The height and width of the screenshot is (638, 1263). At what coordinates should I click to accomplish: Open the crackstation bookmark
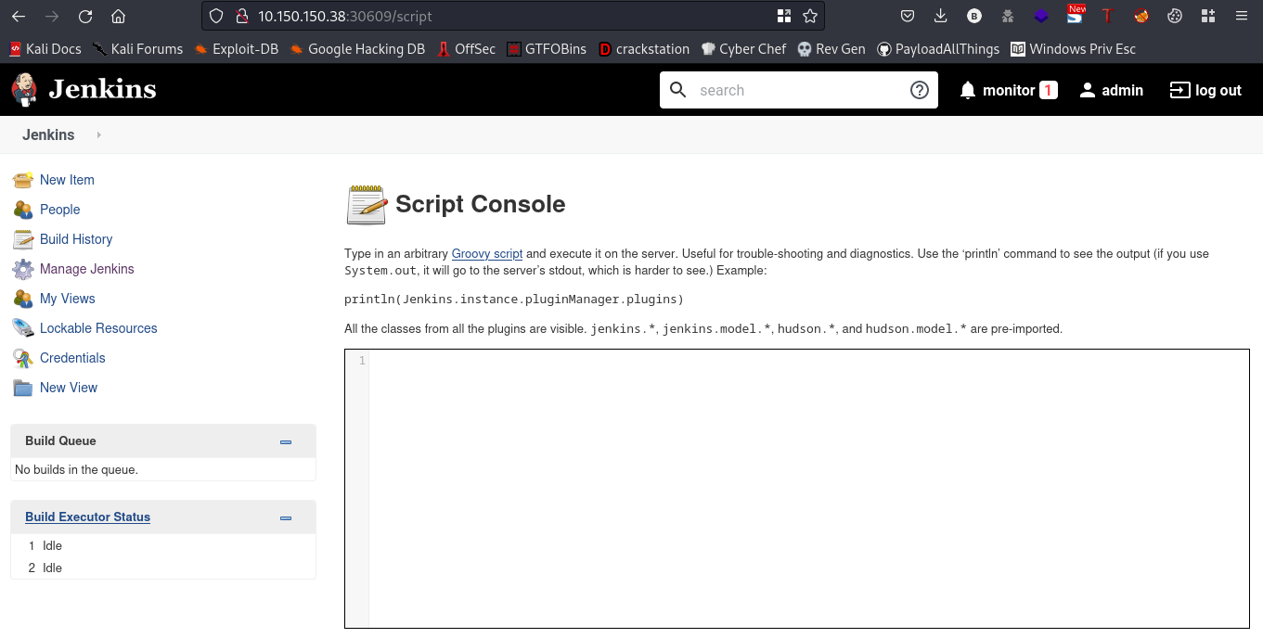click(644, 49)
